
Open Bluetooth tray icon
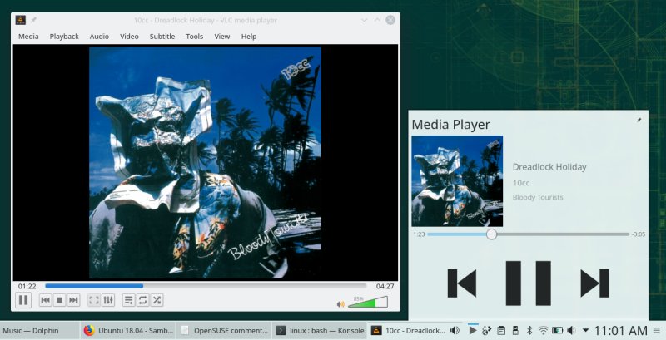point(529,330)
